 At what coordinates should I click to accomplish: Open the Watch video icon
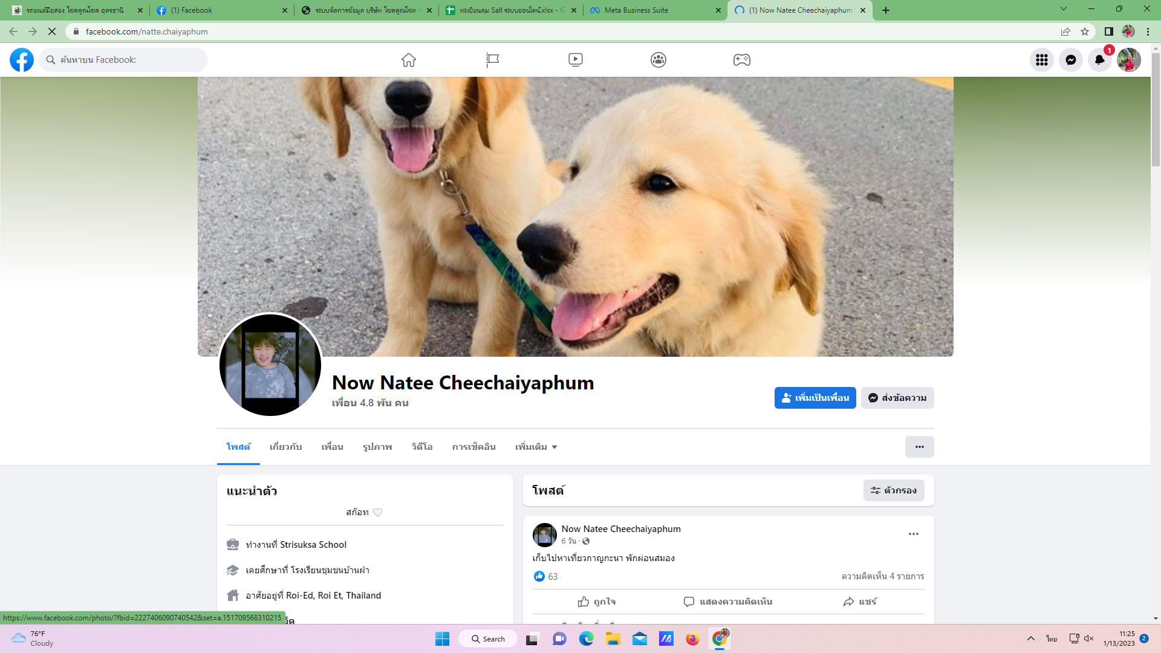point(575,60)
